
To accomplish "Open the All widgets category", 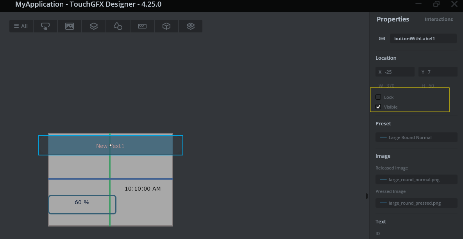I will coord(21,26).
